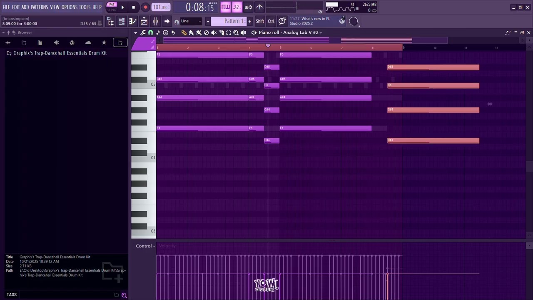533x300 pixels.
Task: Click the speaker icon before piano roll title
Action: click(x=254, y=32)
